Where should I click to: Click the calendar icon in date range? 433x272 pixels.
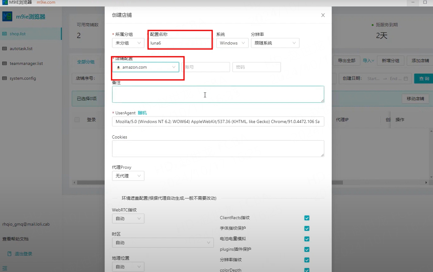406,79
